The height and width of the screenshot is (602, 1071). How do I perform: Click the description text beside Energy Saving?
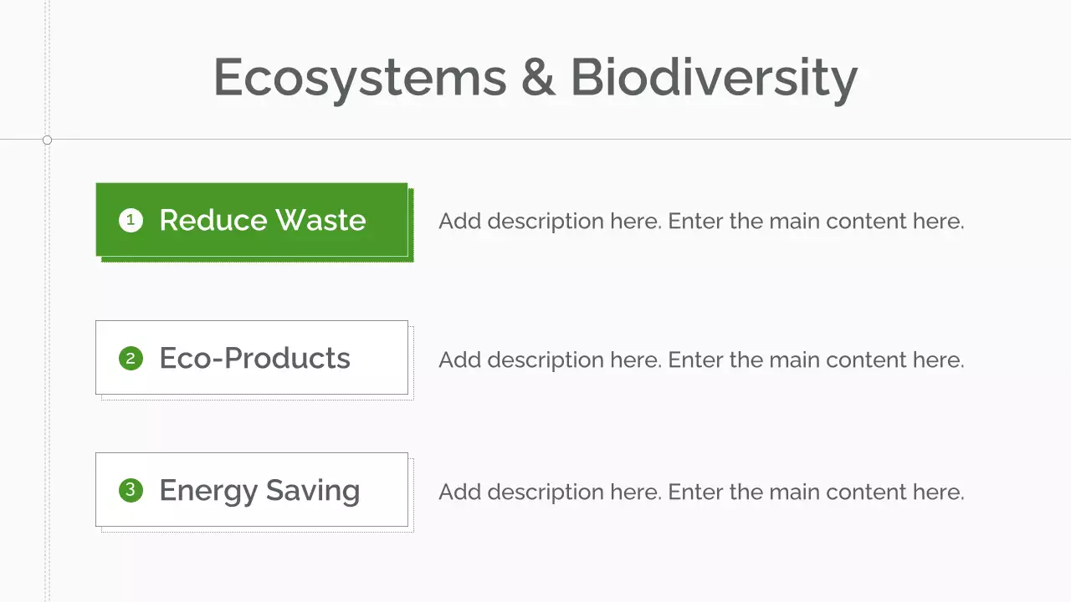coord(701,492)
